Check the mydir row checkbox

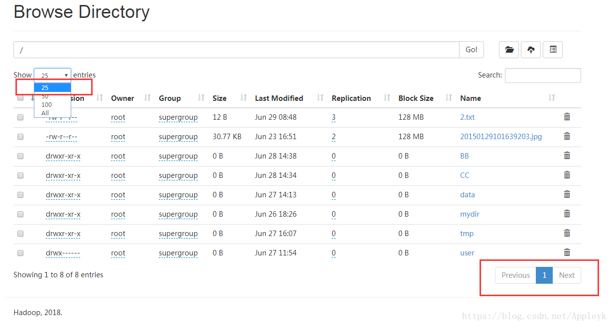click(20, 214)
